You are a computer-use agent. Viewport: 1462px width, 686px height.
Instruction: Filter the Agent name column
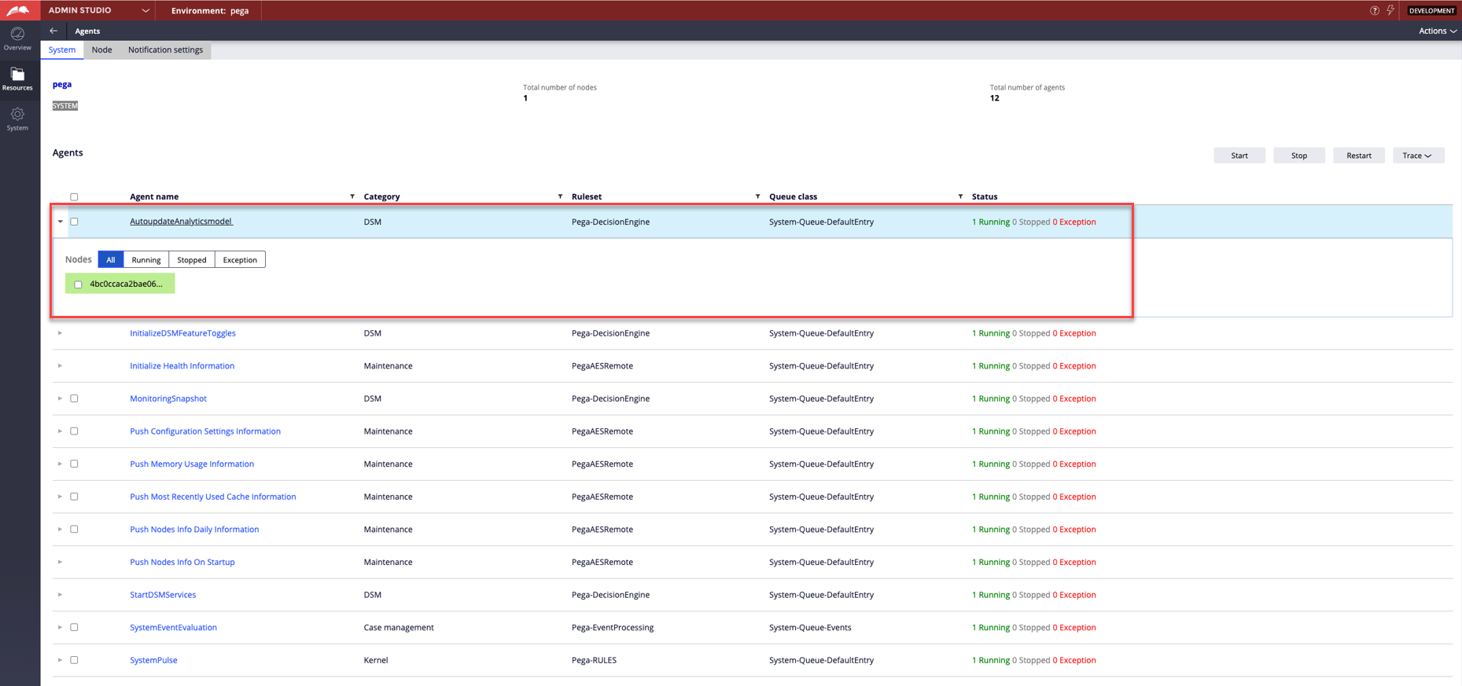[x=352, y=196]
